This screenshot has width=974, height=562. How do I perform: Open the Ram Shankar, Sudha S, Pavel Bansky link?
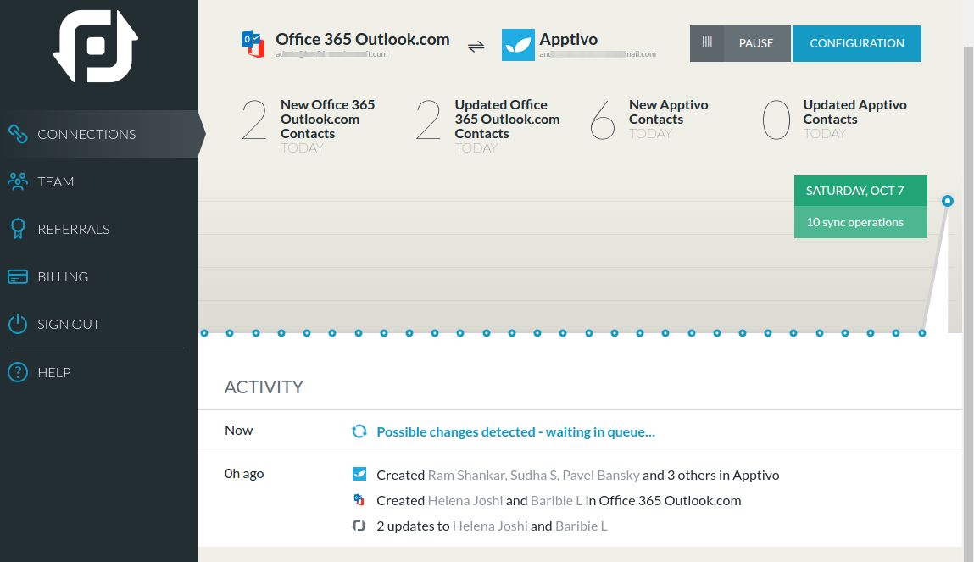pos(533,475)
